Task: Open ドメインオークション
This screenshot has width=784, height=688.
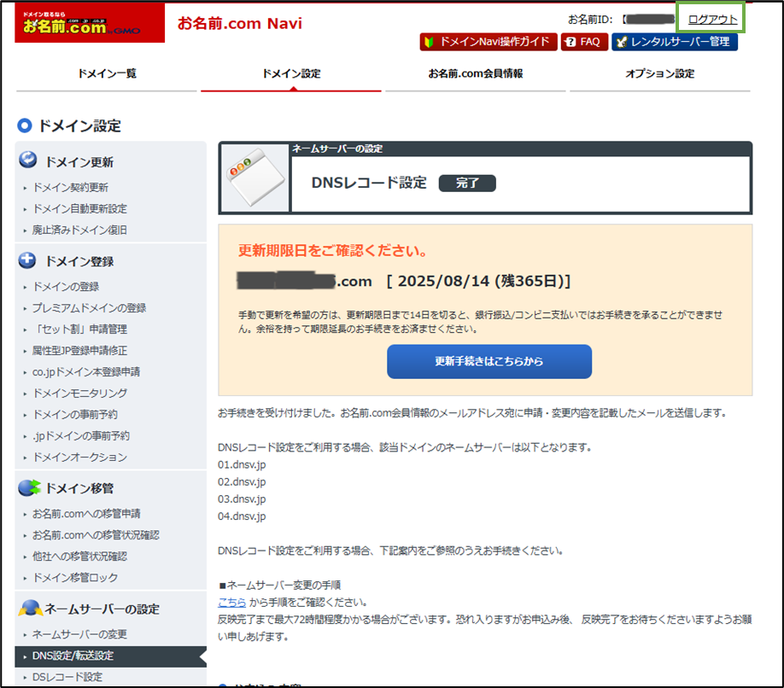Action: pos(80,458)
